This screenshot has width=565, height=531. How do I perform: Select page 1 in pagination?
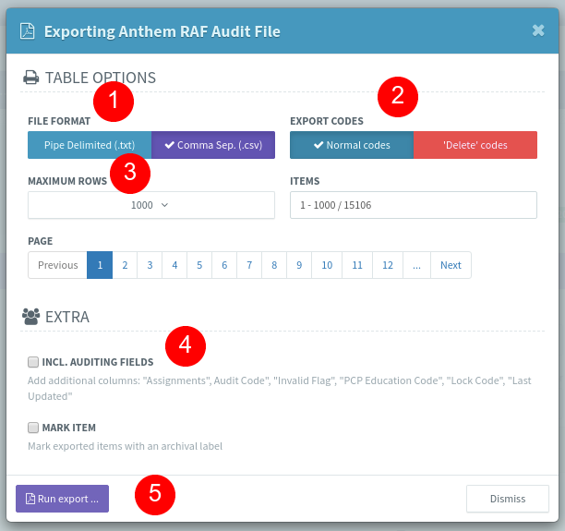(x=100, y=265)
